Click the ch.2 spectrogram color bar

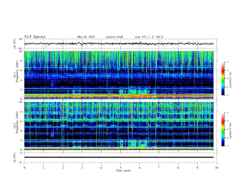[x=223, y=129]
